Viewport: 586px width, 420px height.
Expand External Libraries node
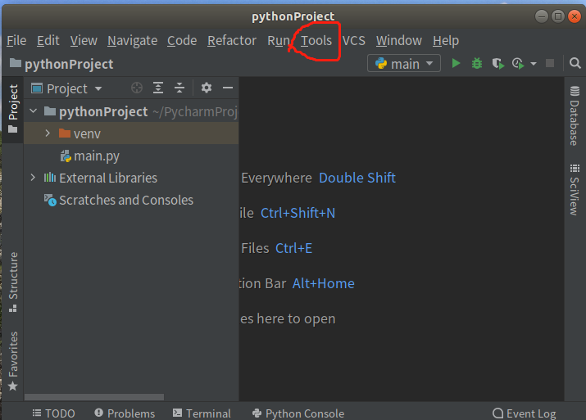[33, 178]
